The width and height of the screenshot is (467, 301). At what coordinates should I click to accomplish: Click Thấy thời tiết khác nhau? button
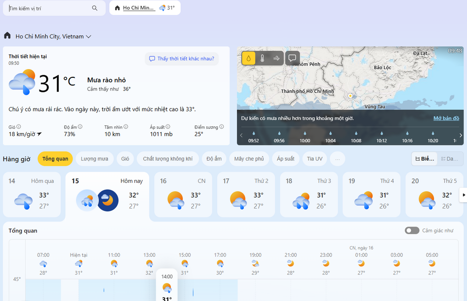[x=181, y=59]
